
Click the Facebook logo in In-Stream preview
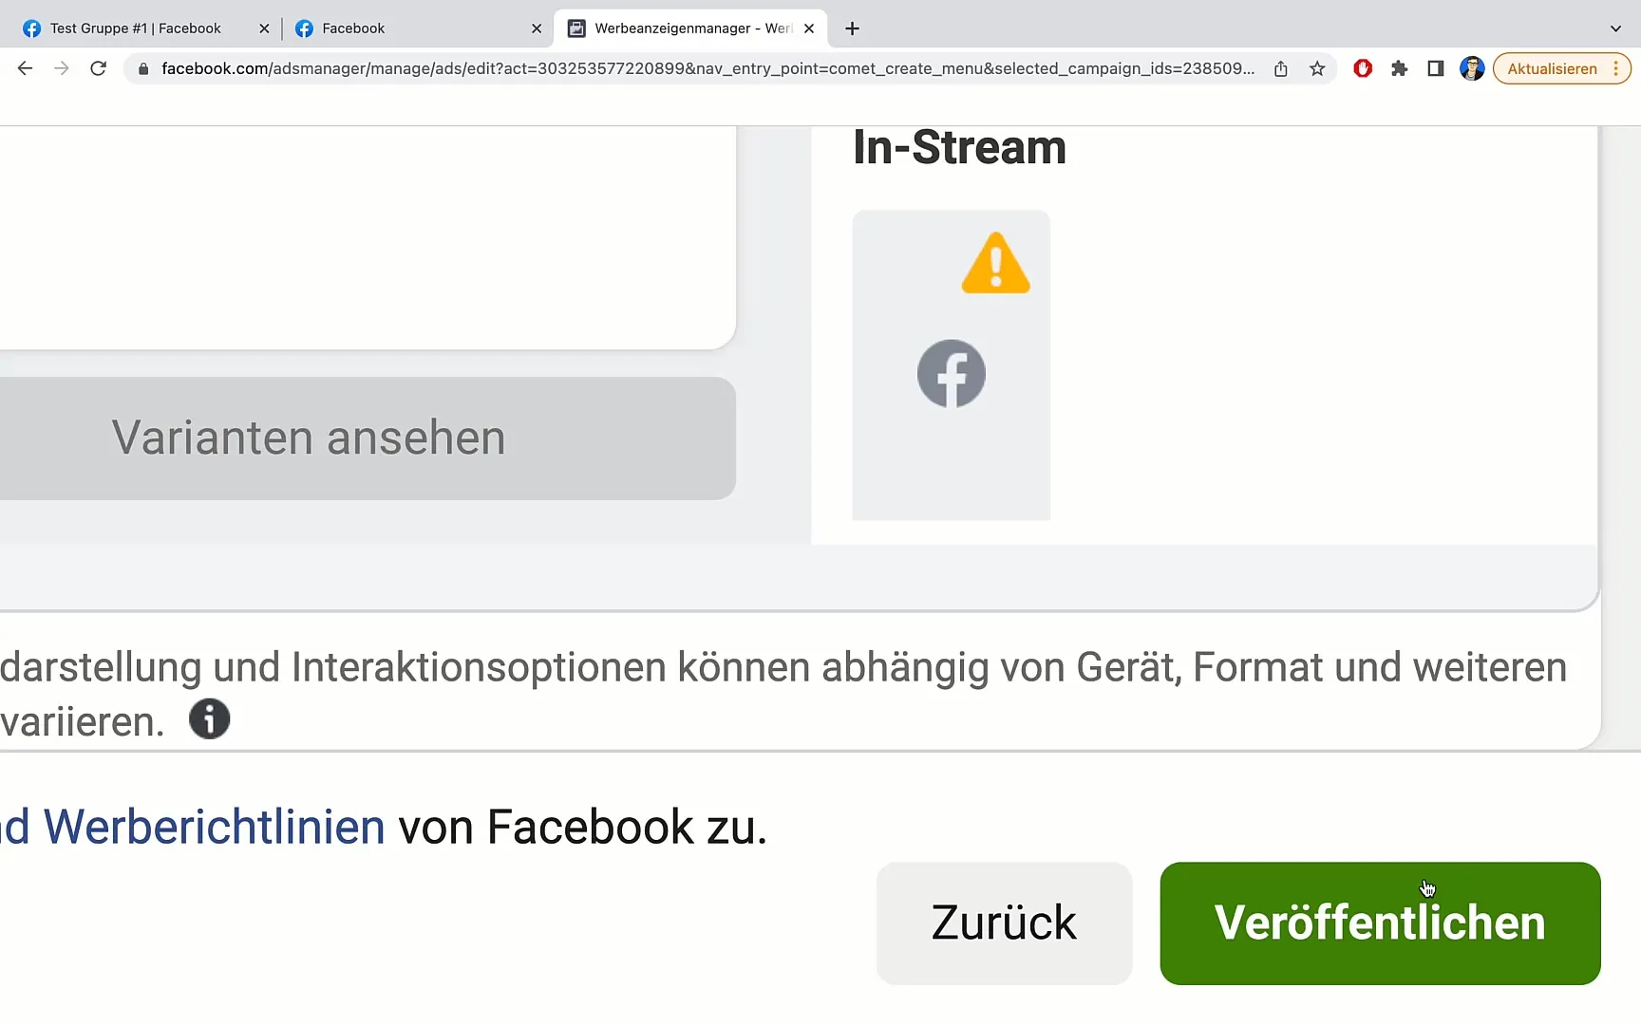(952, 374)
